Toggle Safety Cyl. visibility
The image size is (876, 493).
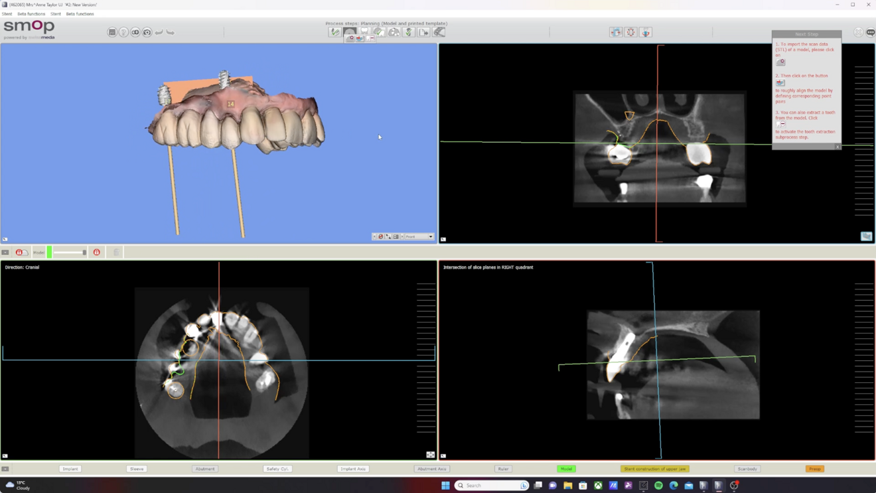277,469
